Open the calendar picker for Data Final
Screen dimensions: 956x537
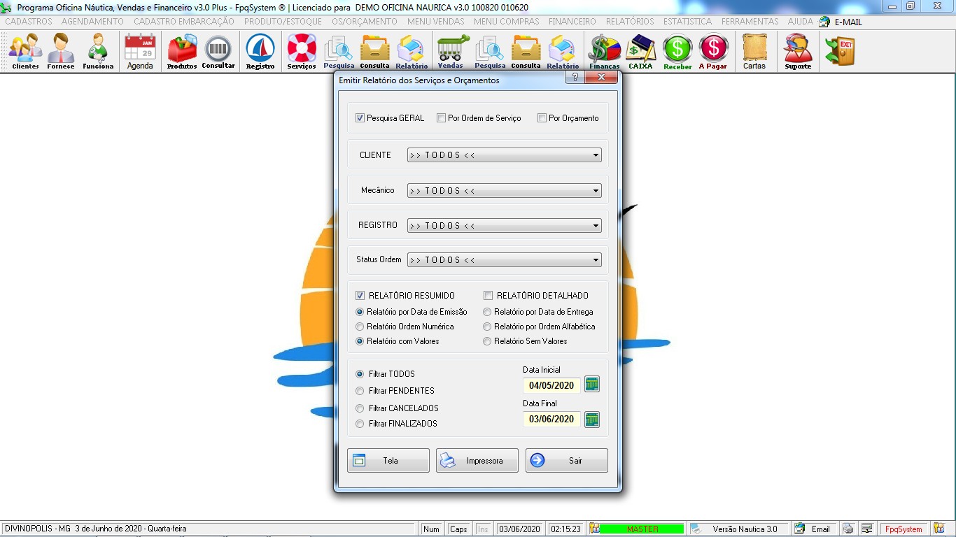coord(592,419)
